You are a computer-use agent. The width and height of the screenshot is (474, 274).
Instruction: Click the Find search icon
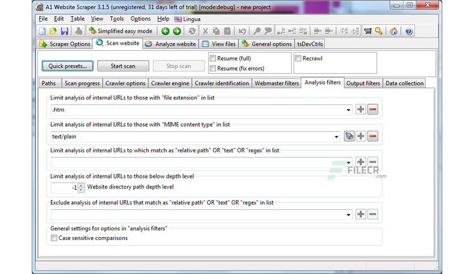[257, 31]
